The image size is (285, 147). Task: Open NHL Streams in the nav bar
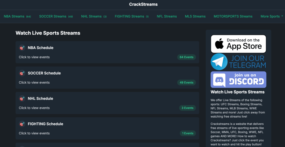94,16
